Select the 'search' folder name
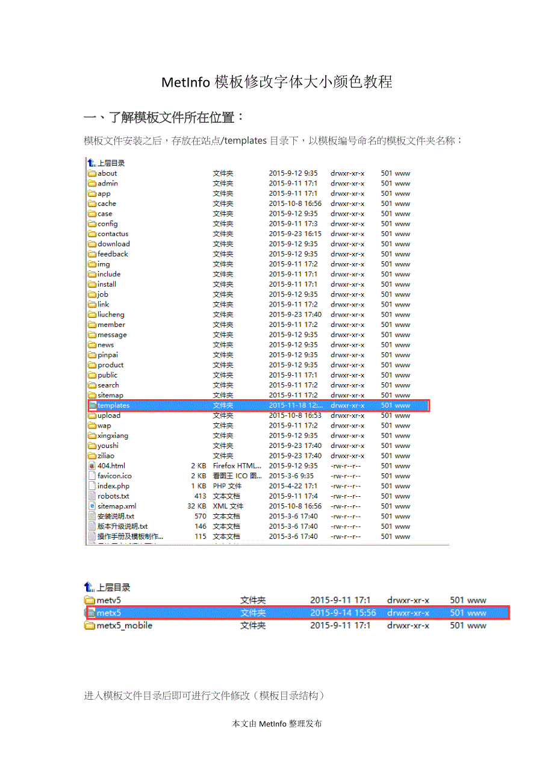The height and width of the screenshot is (784, 554). coord(108,385)
